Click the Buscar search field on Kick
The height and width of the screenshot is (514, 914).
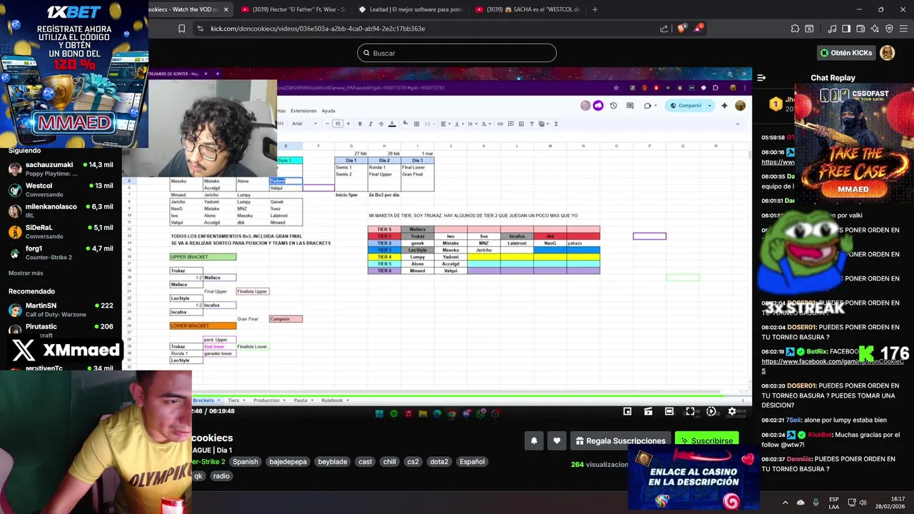click(x=457, y=53)
